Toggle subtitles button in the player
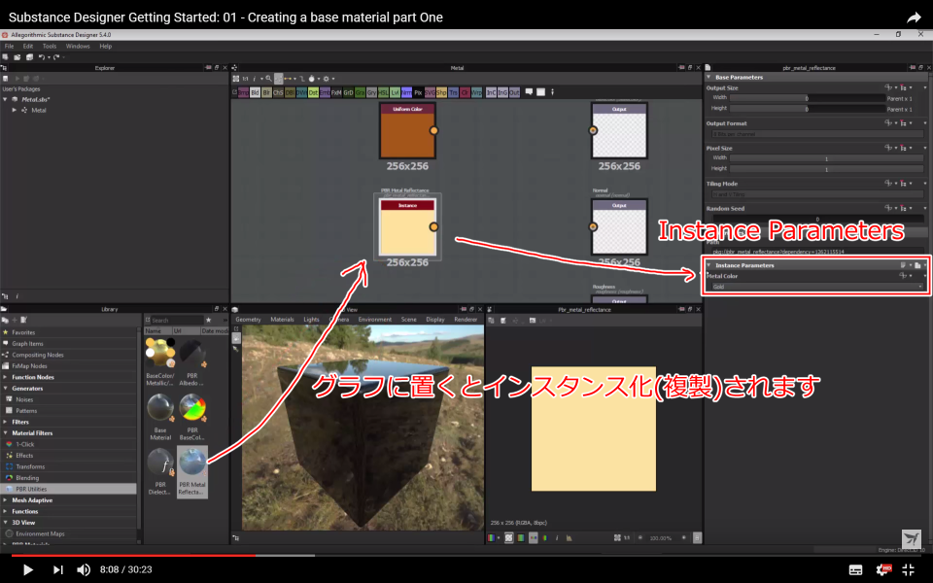This screenshot has width=933, height=583. click(855, 570)
